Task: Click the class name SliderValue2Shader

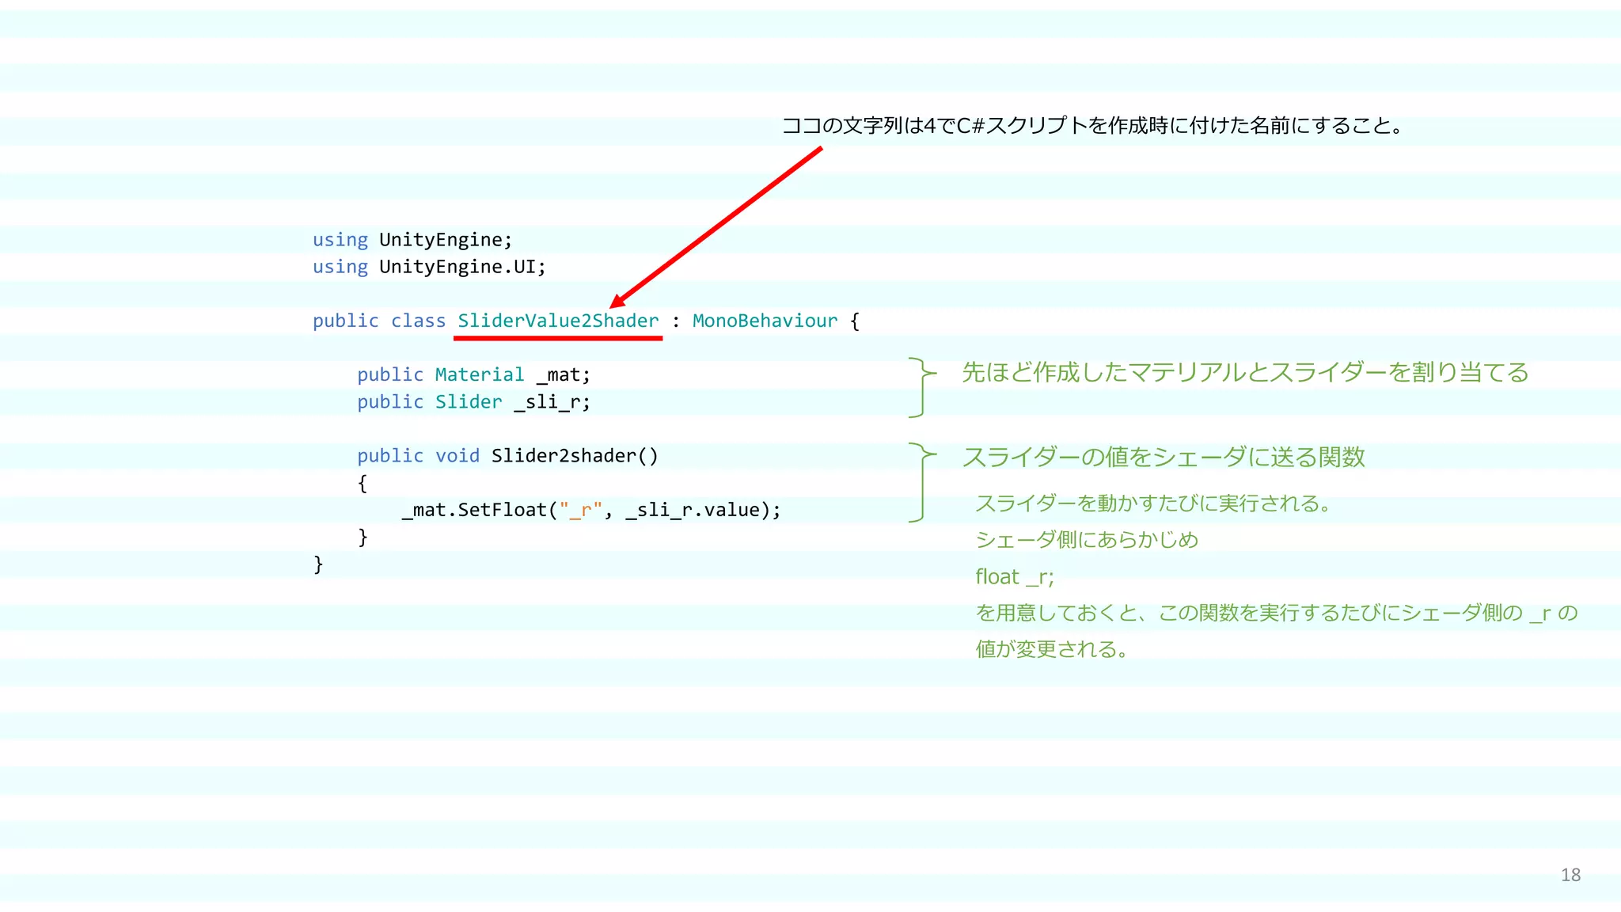Action: [x=558, y=321]
